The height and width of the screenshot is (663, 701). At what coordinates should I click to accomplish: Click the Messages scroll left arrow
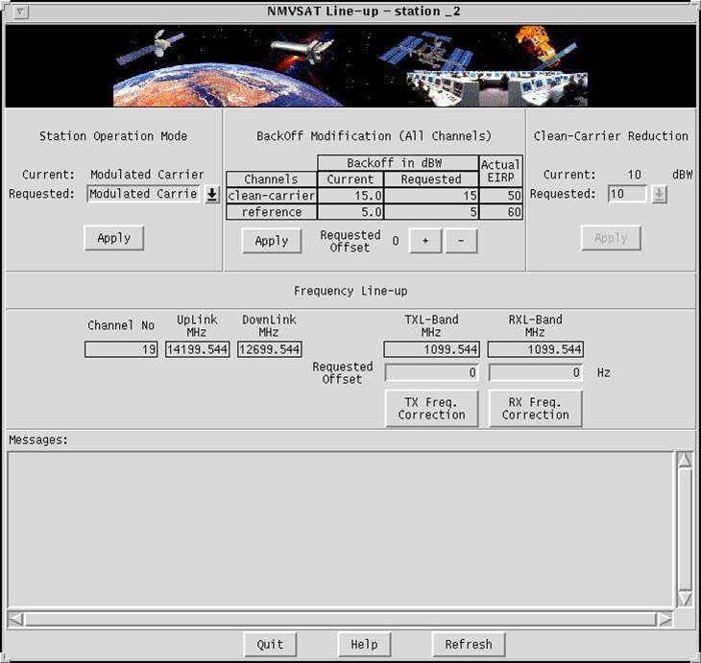(15, 620)
